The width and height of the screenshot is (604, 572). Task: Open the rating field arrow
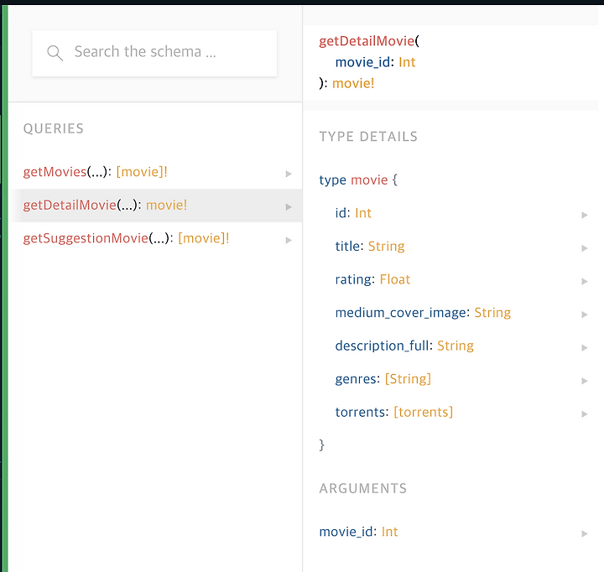coord(585,281)
